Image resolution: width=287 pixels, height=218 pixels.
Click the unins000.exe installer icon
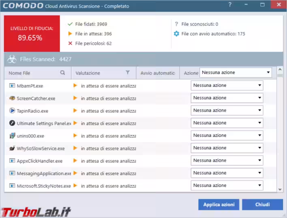tap(12, 136)
